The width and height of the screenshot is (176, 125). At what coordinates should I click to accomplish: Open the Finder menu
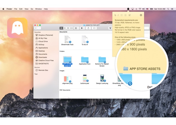(x=9, y=9)
